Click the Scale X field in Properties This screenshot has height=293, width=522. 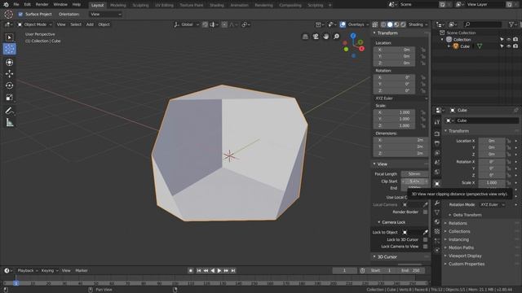[491, 182]
